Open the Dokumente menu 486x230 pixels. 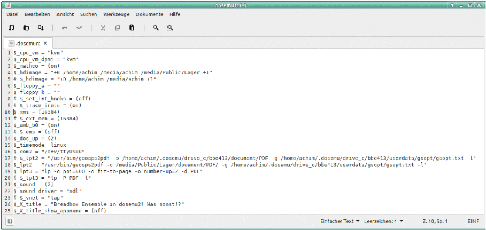[x=149, y=14]
